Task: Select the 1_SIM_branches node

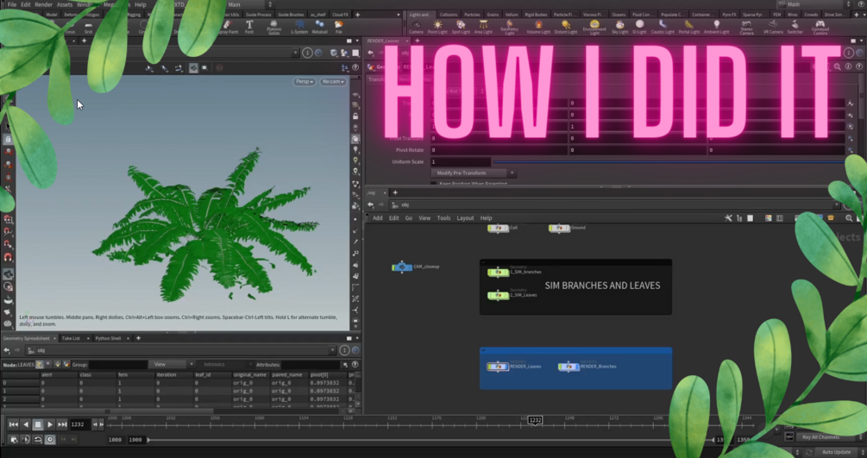Action: coord(498,273)
